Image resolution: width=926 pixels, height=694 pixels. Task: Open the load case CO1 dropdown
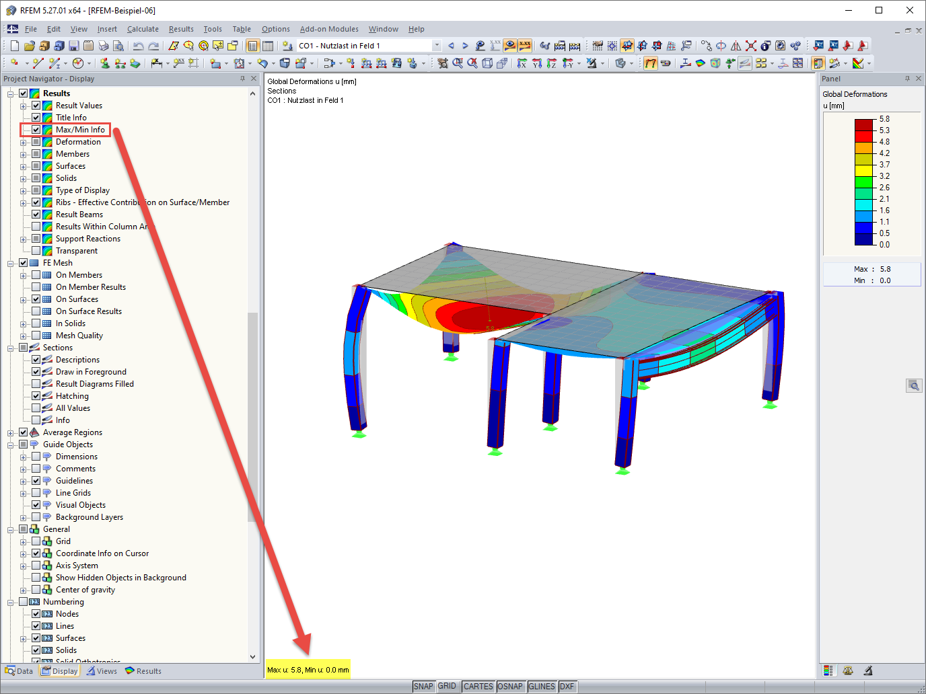pyautogui.click(x=436, y=46)
